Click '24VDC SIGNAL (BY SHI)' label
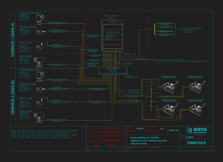This screenshot has height=162, width=223. pyautogui.click(x=174, y=60)
